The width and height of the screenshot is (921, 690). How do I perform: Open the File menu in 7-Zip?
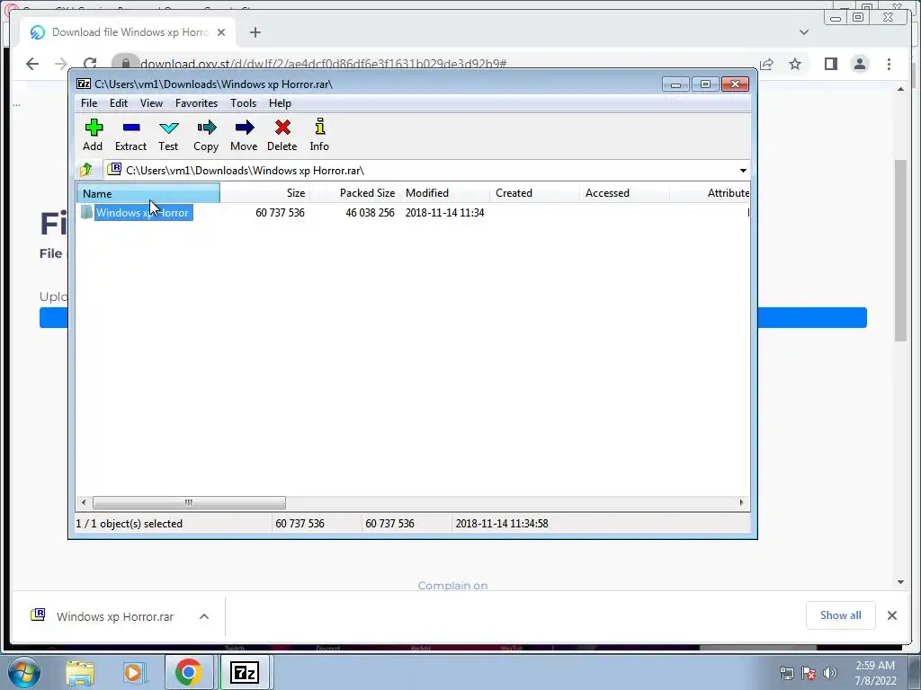(89, 103)
